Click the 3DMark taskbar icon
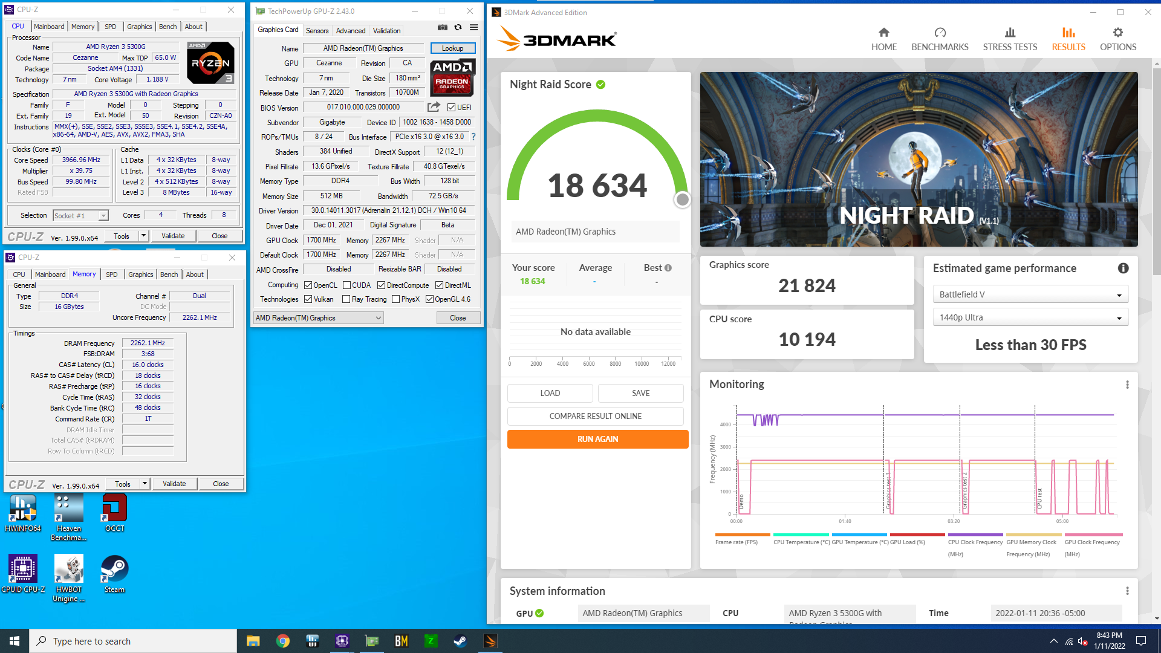The height and width of the screenshot is (653, 1161). coord(490,641)
